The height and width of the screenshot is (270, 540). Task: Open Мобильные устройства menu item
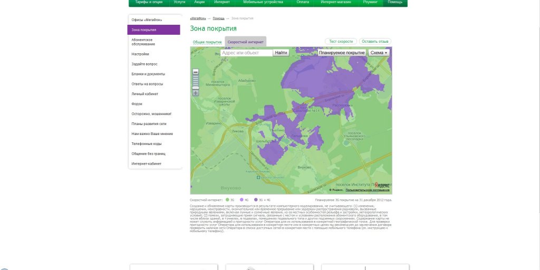263,2
